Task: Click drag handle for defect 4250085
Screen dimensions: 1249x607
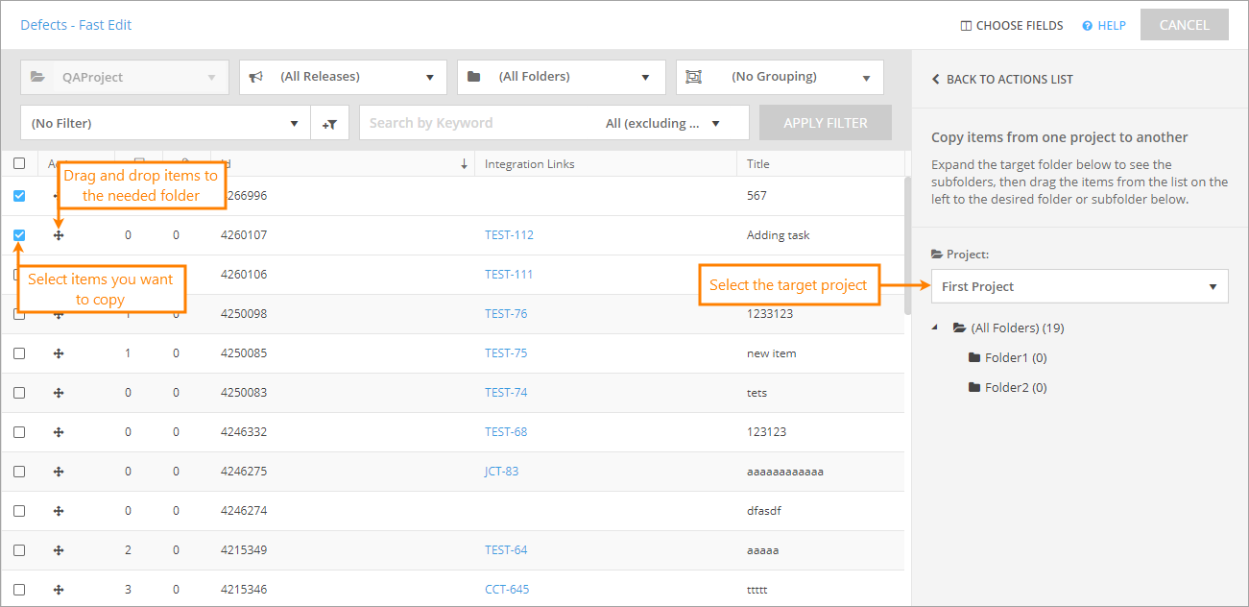Action: (59, 353)
